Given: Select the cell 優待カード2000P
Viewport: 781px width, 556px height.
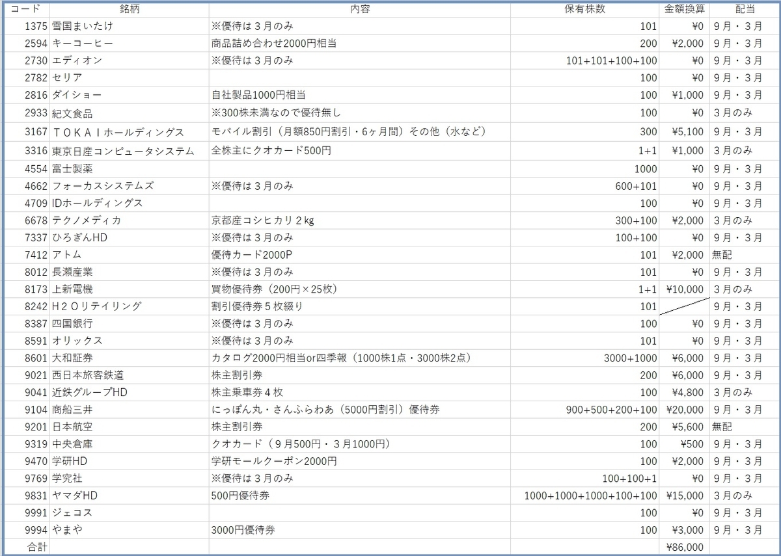Looking at the screenshot, I should (x=359, y=255).
